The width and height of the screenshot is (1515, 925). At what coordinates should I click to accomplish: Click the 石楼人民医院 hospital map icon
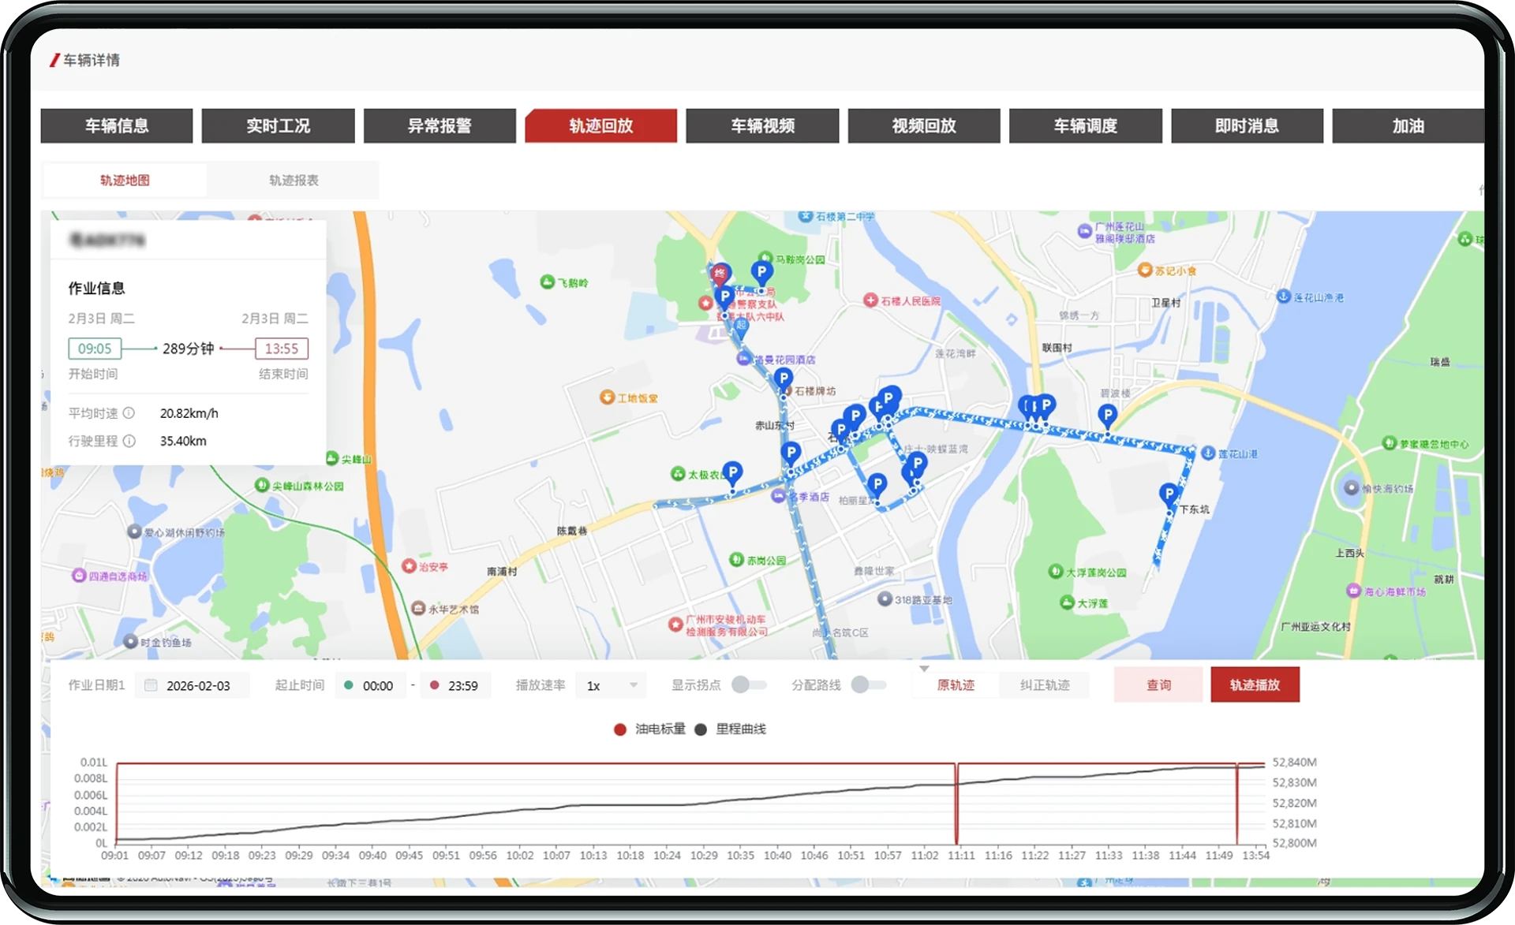click(870, 300)
